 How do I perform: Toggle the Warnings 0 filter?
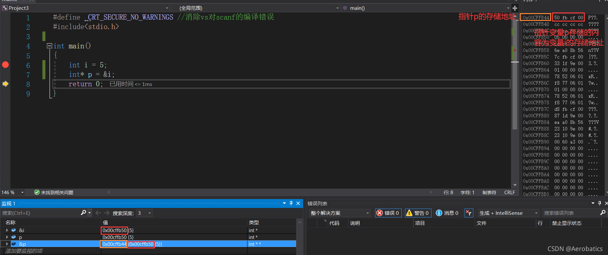[418, 213]
